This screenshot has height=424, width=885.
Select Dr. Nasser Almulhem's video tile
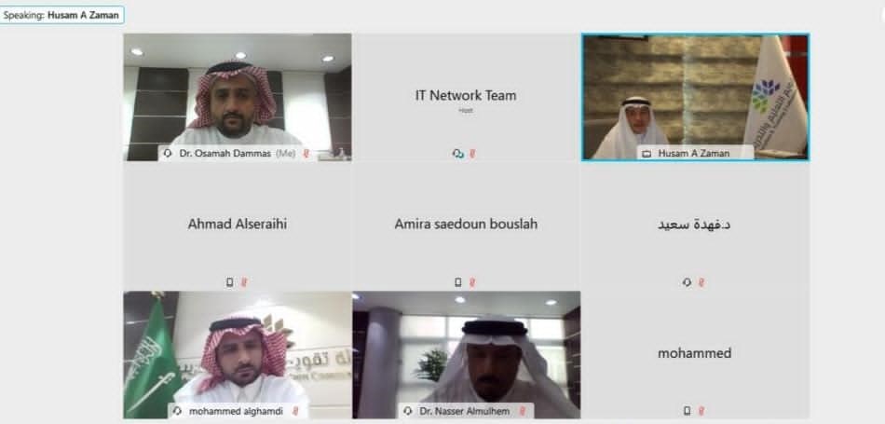point(466,354)
